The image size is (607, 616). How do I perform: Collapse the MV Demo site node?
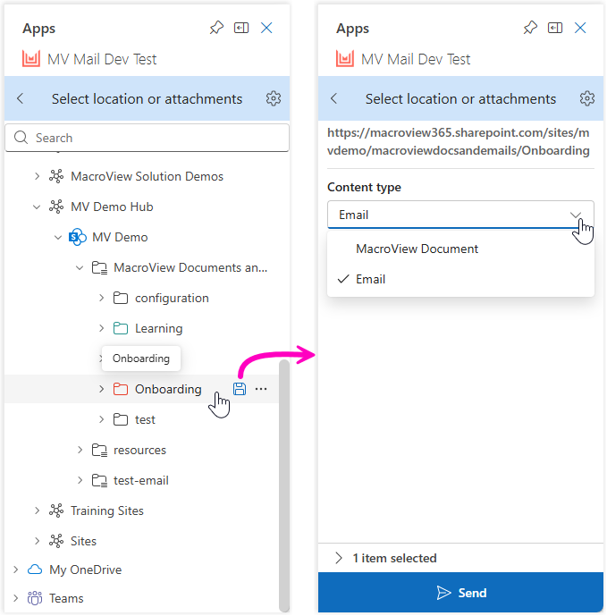click(58, 237)
